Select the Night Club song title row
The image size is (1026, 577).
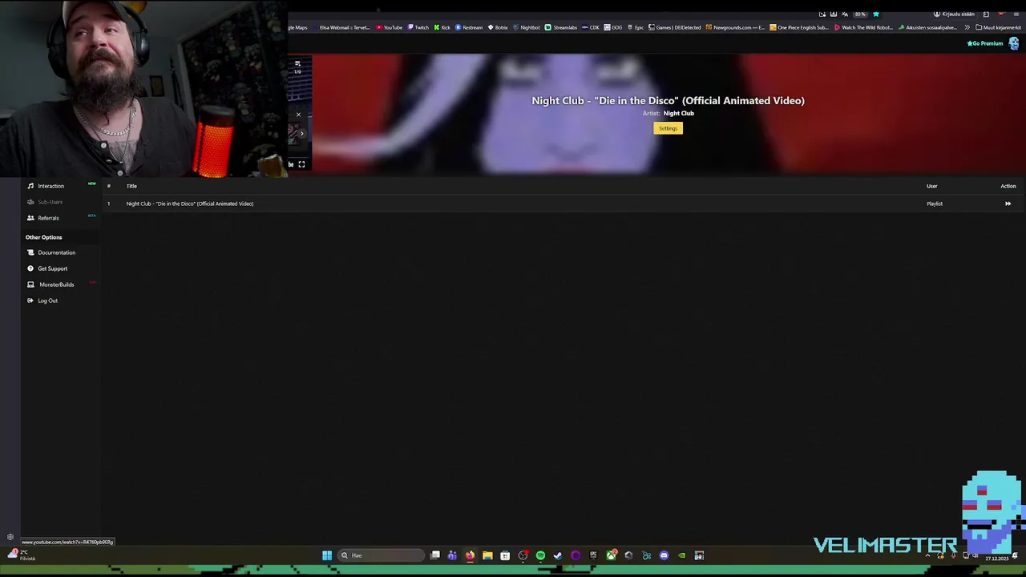189,204
